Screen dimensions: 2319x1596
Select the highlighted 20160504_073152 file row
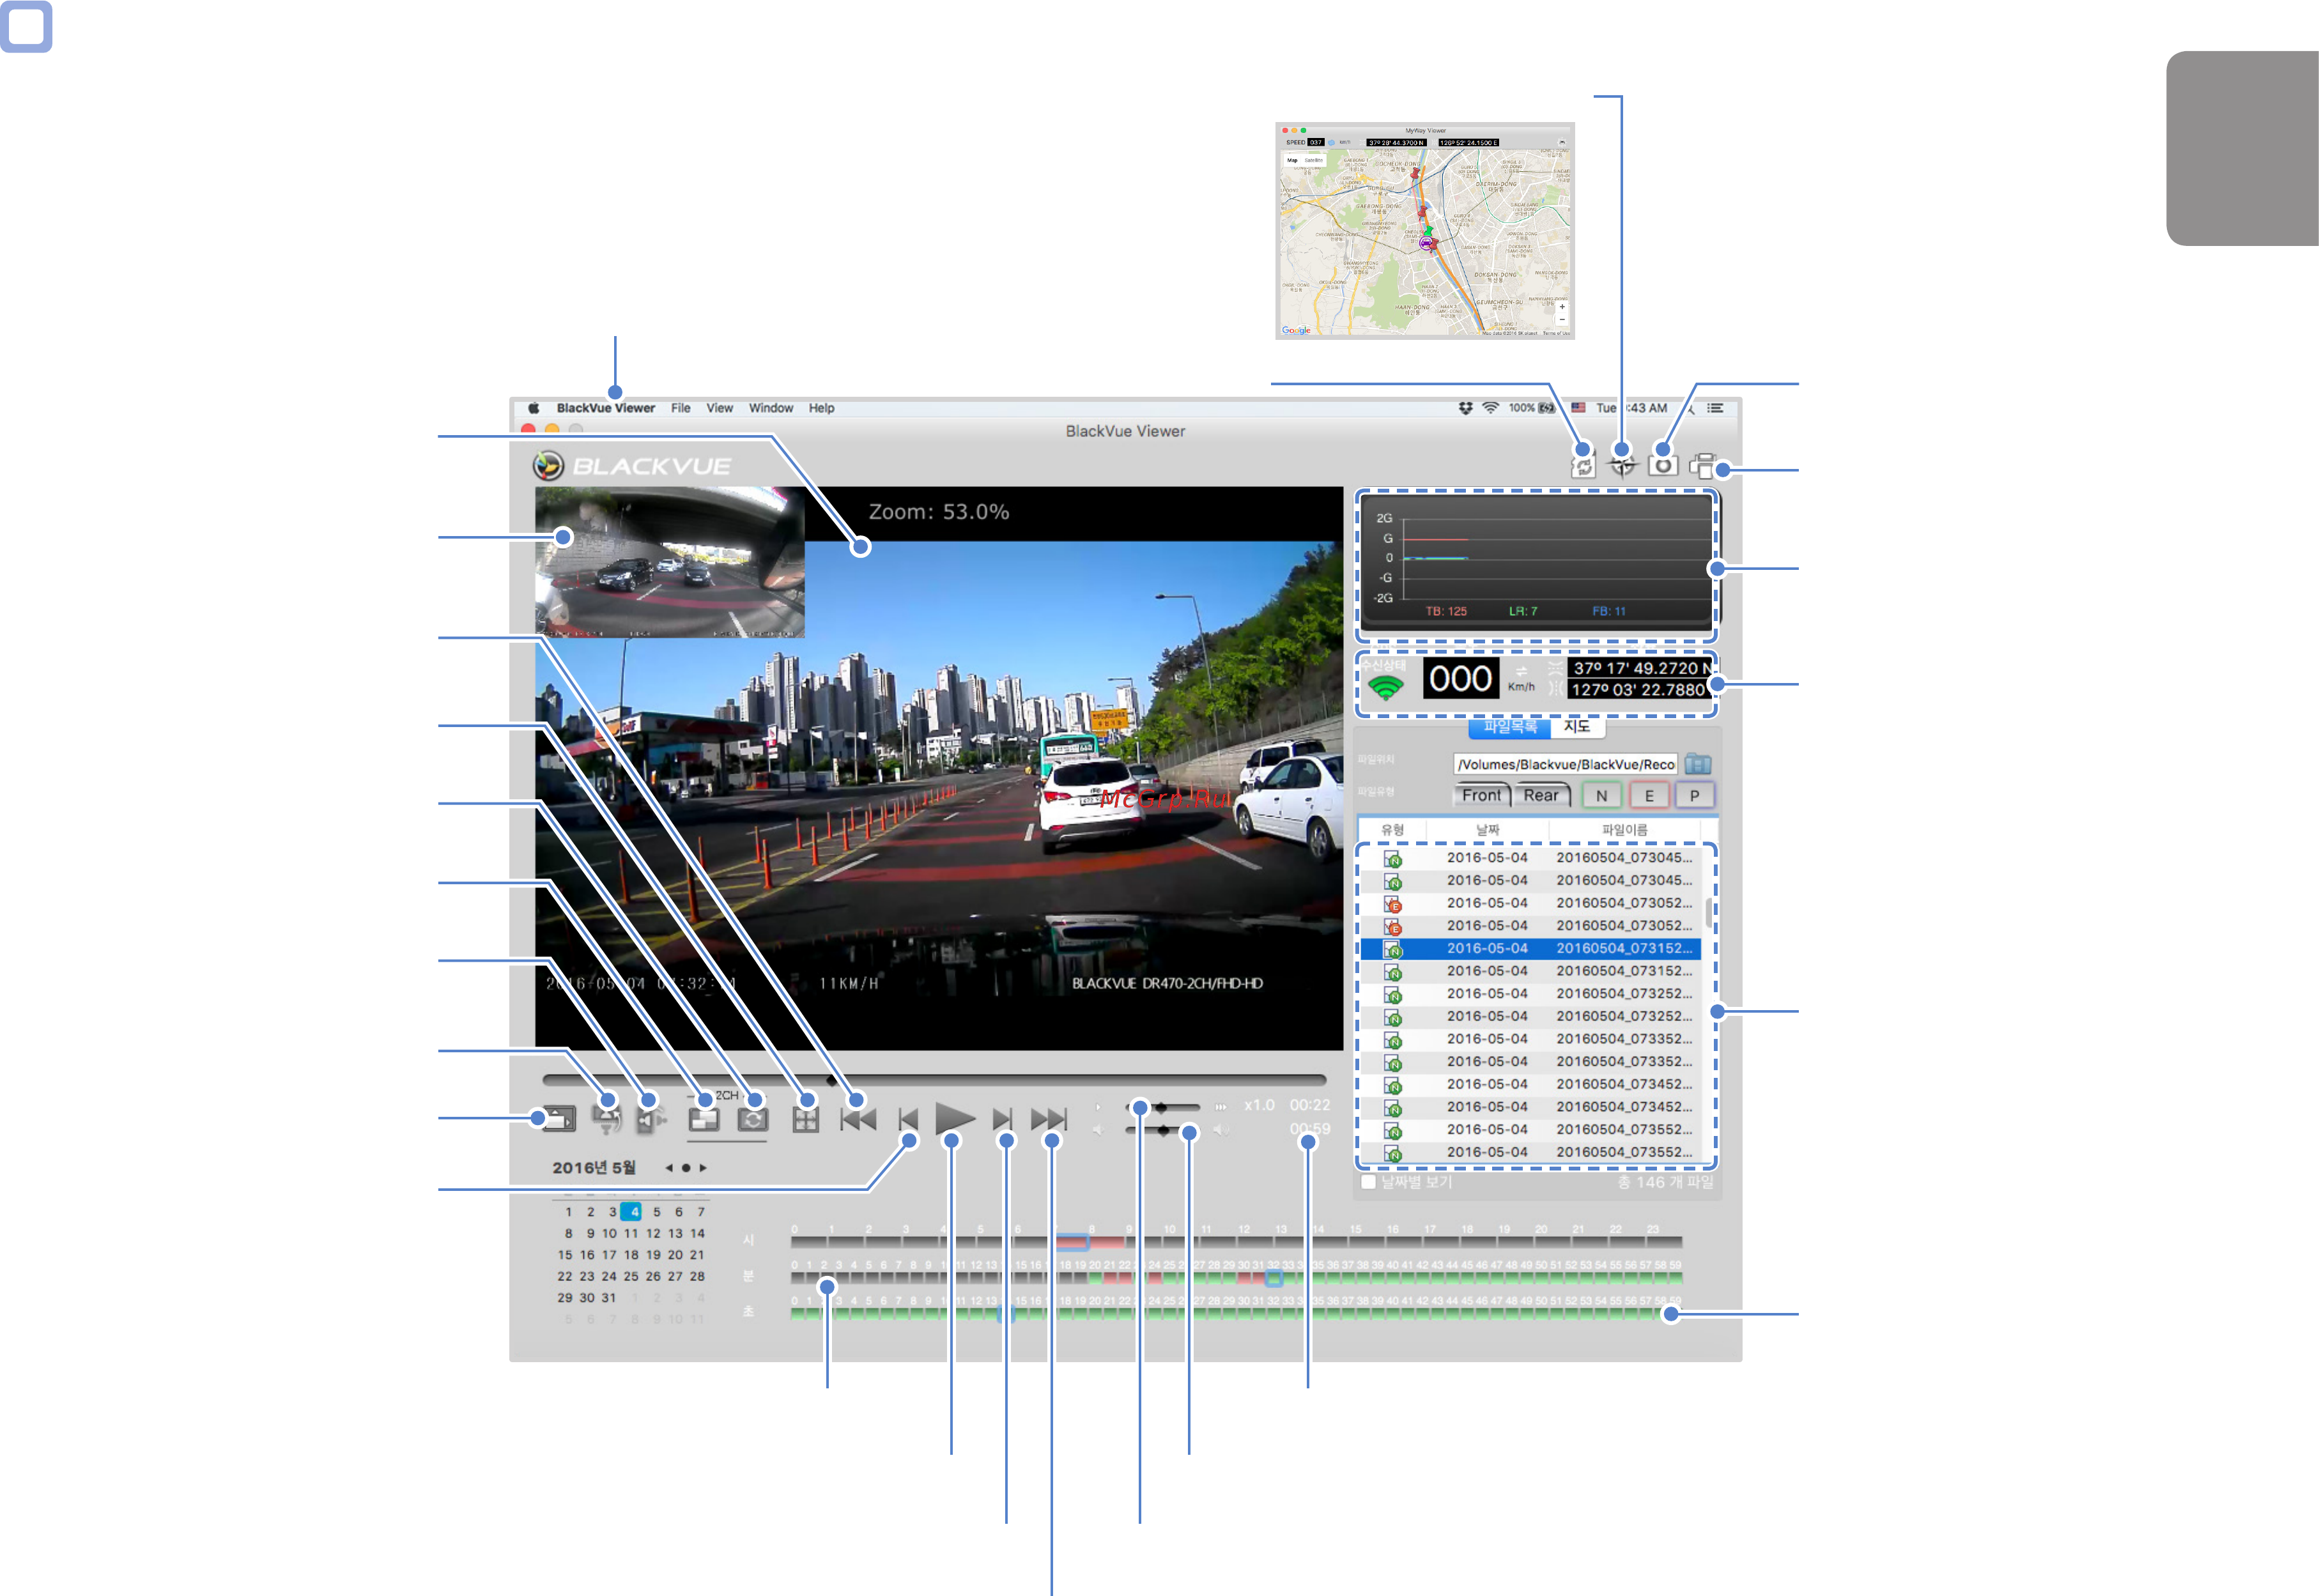[1530, 948]
